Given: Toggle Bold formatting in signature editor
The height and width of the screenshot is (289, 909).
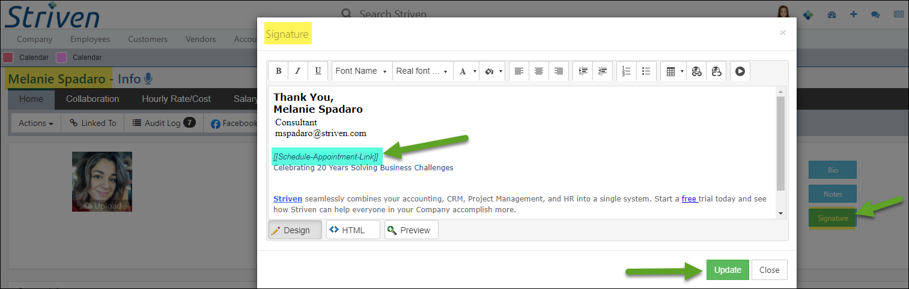Looking at the screenshot, I should (278, 71).
